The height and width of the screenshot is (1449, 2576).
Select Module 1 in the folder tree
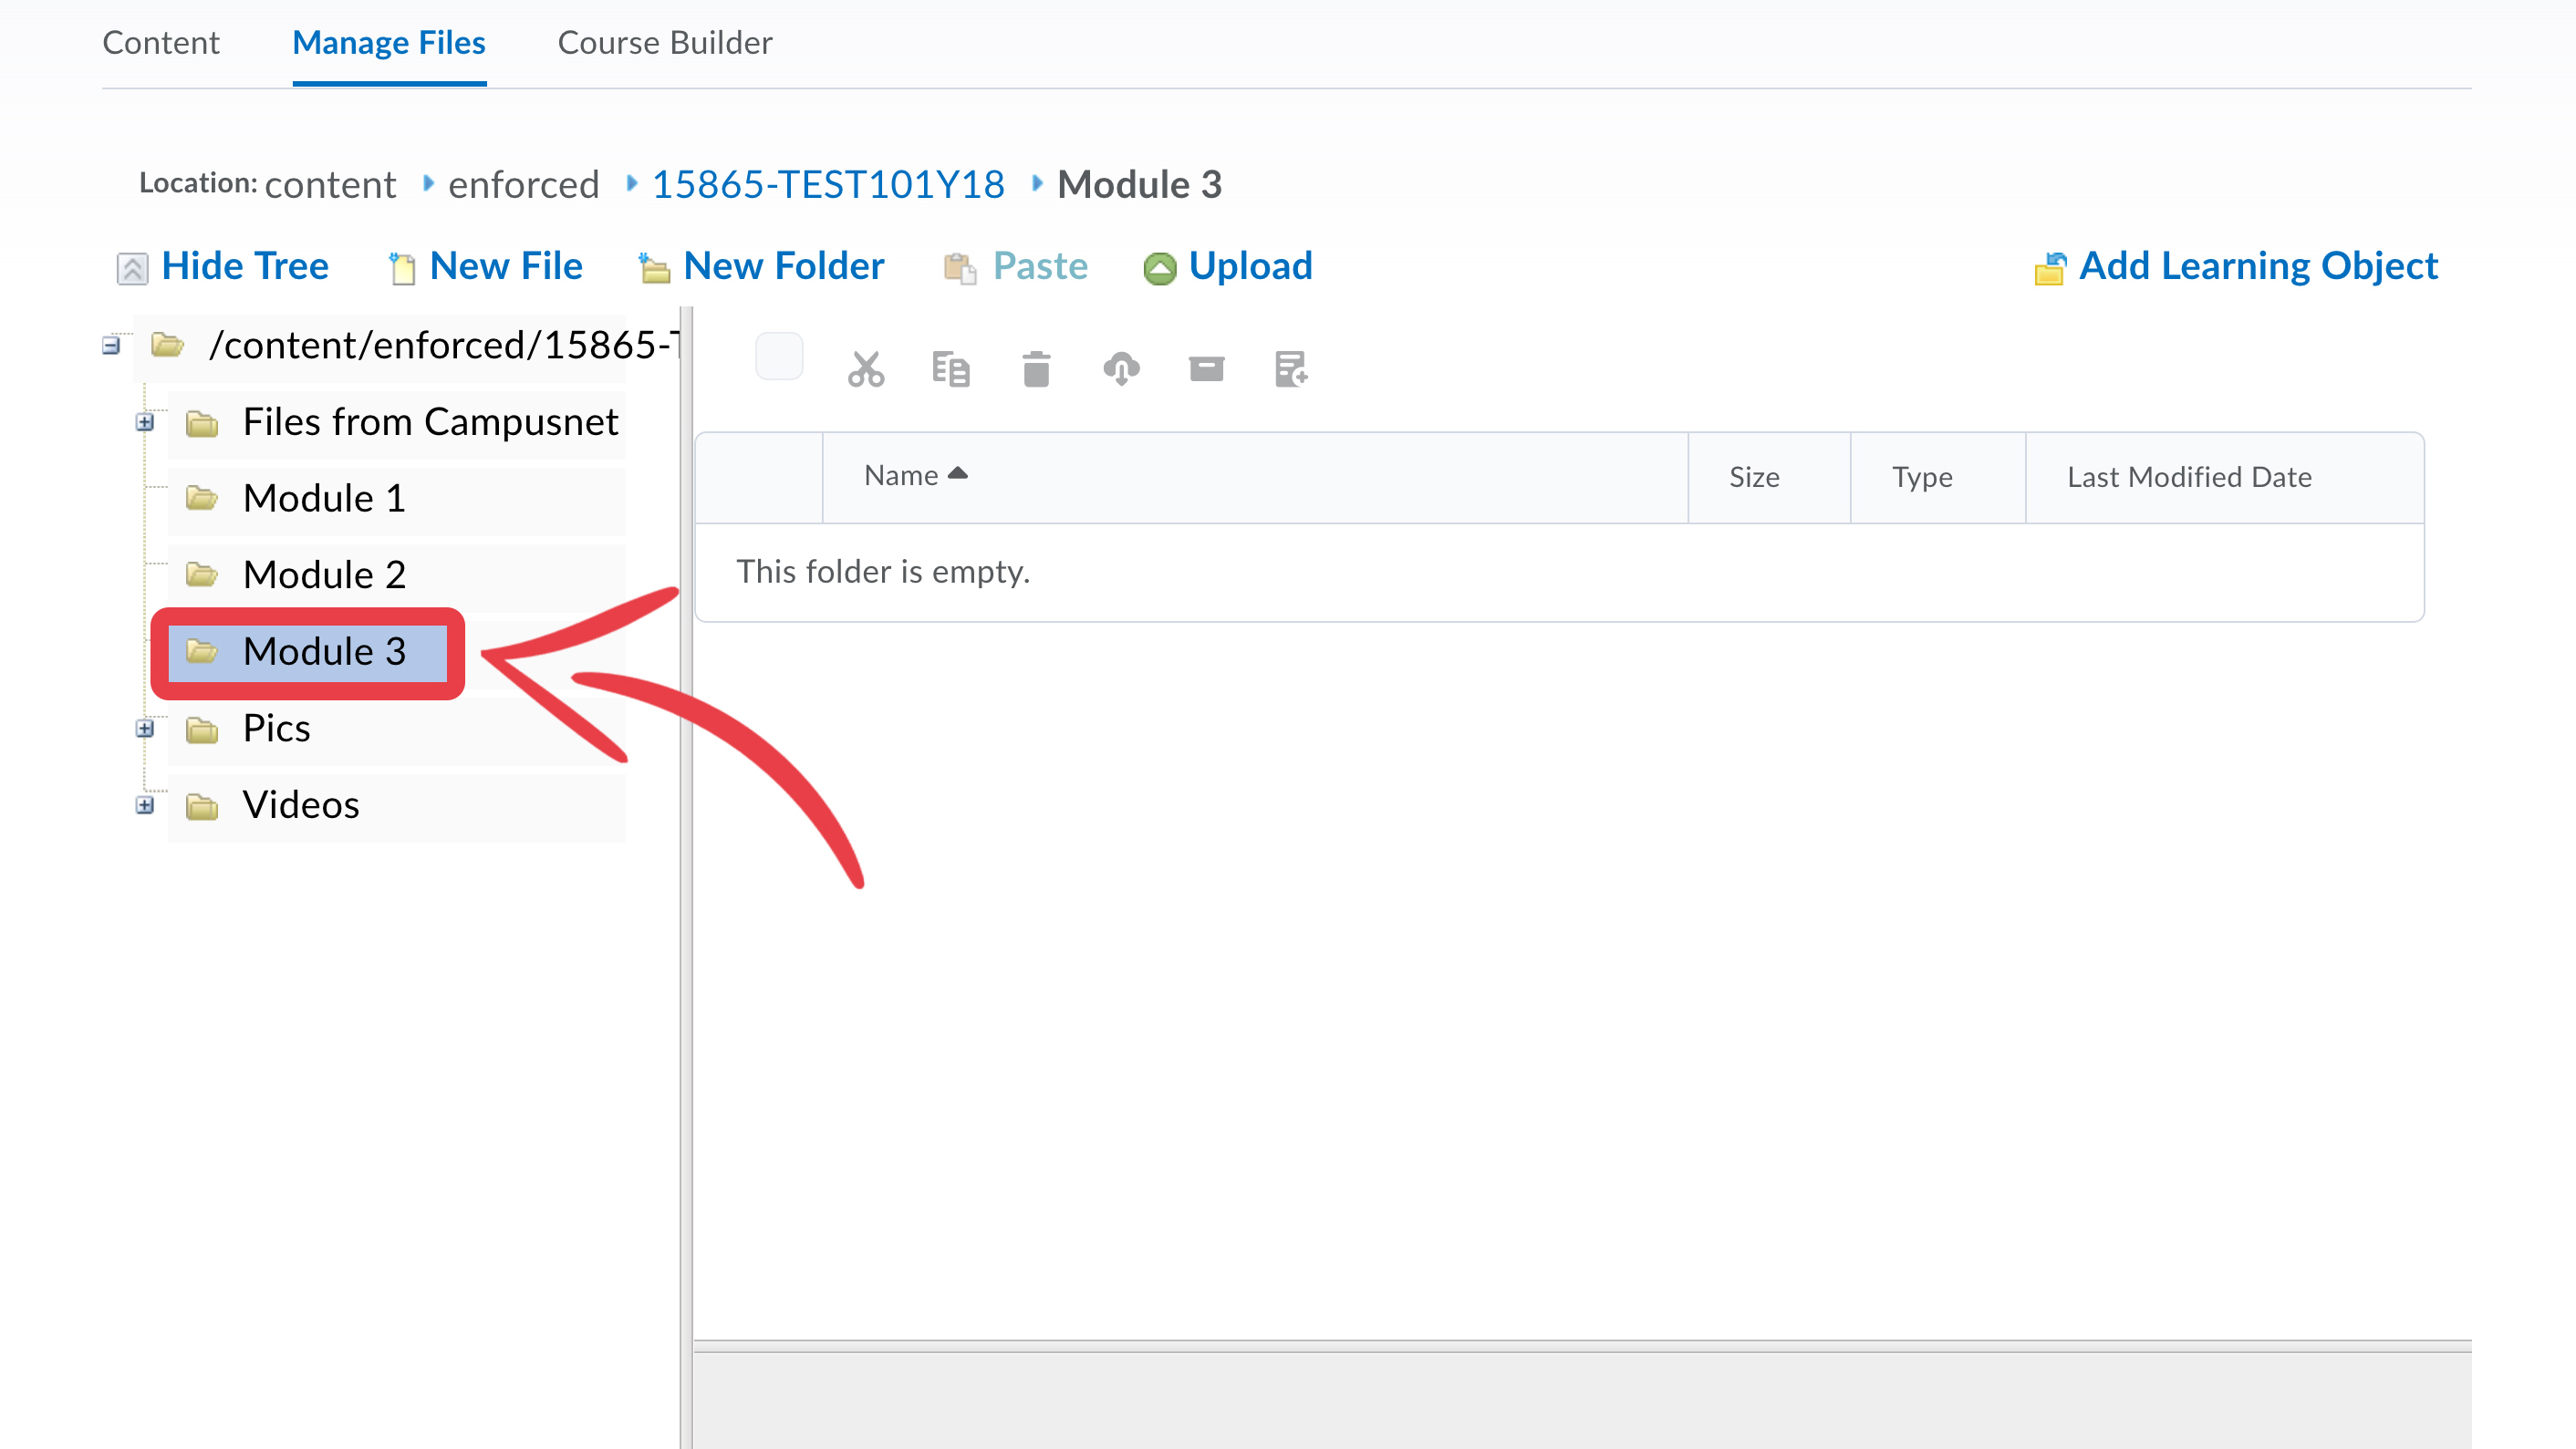tap(324, 499)
